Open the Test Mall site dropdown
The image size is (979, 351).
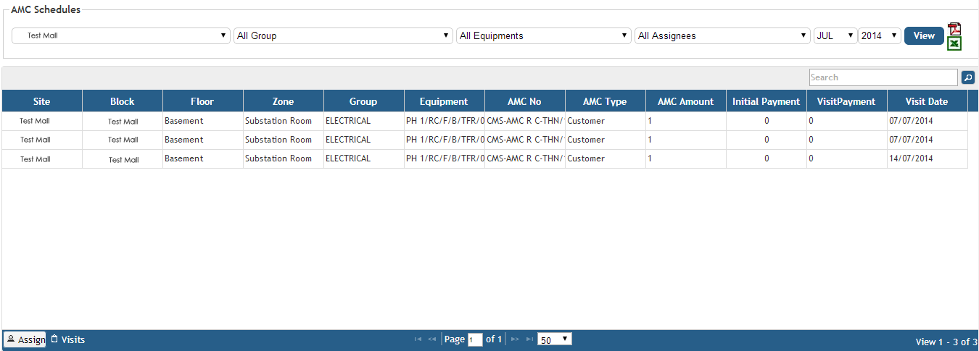pyautogui.click(x=121, y=35)
